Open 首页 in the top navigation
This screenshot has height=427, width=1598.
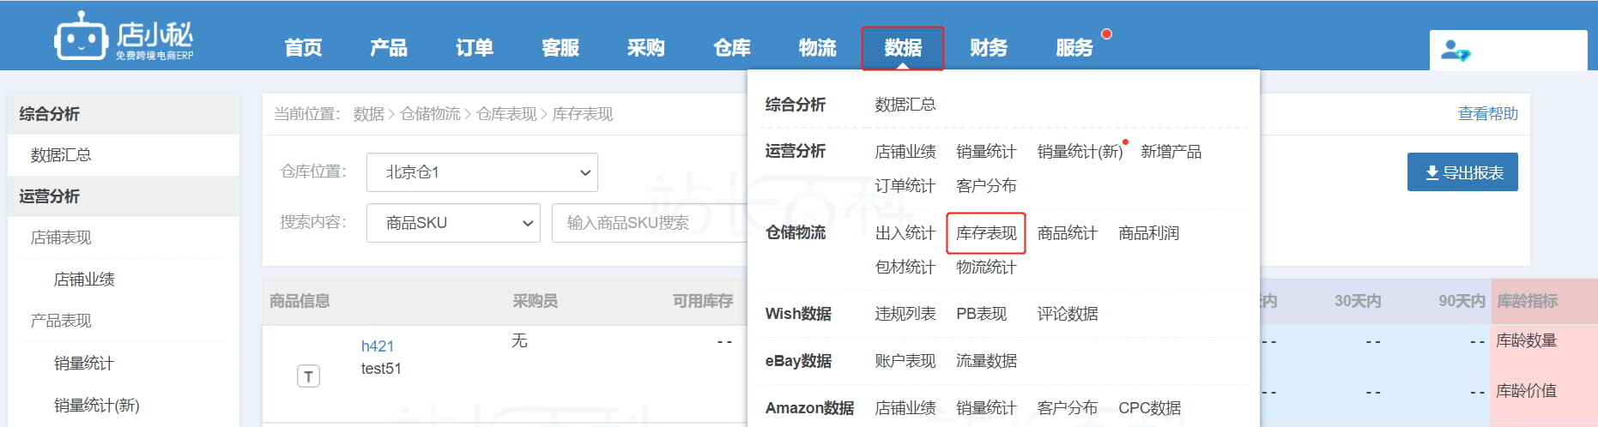[x=303, y=48]
